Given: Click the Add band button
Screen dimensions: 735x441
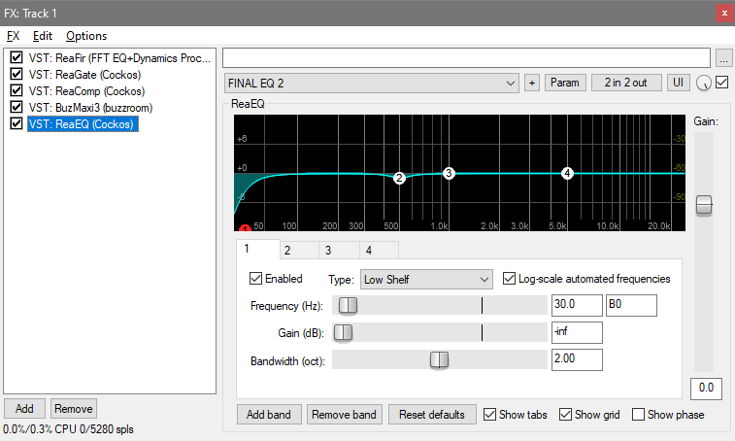Looking at the screenshot, I should tap(269, 415).
